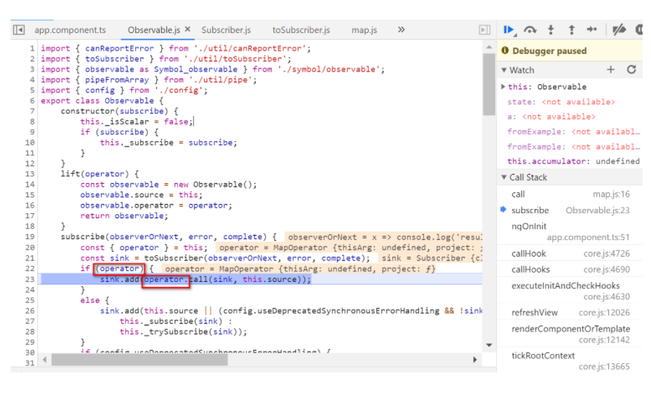Step to the next statement

(592, 29)
